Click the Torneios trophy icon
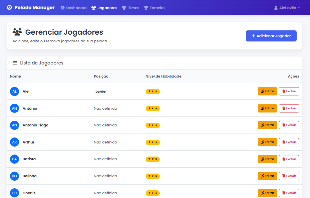 (146, 8)
